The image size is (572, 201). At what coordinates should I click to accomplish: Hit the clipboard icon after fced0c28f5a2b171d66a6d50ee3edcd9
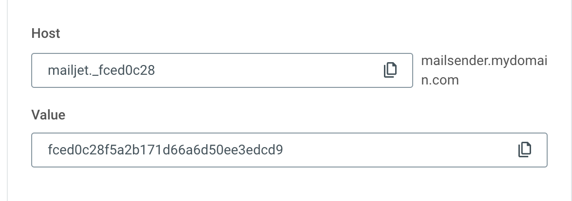(x=524, y=150)
